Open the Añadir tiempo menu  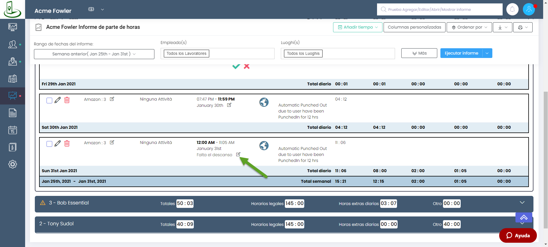pos(358,27)
